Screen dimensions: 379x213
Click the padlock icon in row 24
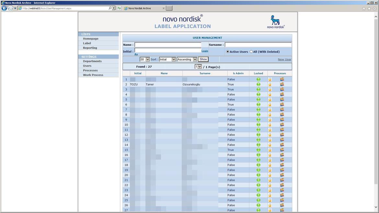[x=270, y=195]
